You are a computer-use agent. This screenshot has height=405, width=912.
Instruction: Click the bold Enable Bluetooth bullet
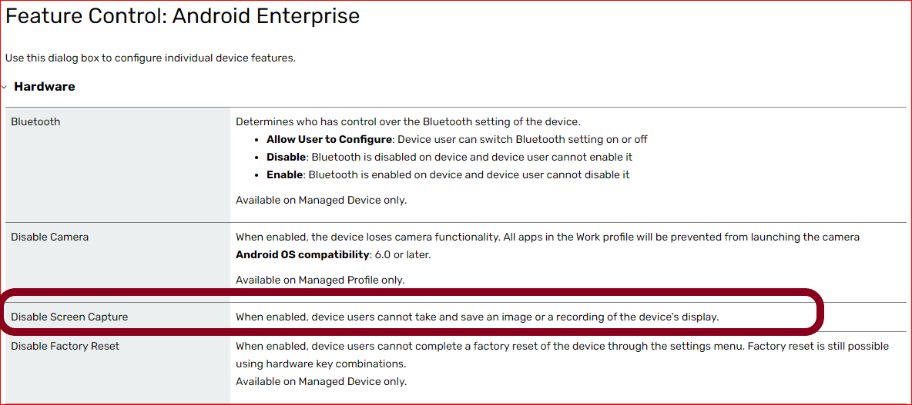[284, 175]
